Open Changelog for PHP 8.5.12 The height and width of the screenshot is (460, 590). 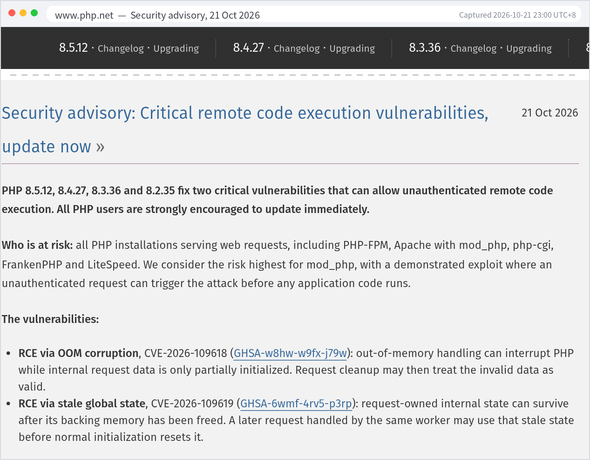click(x=121, y=48)
